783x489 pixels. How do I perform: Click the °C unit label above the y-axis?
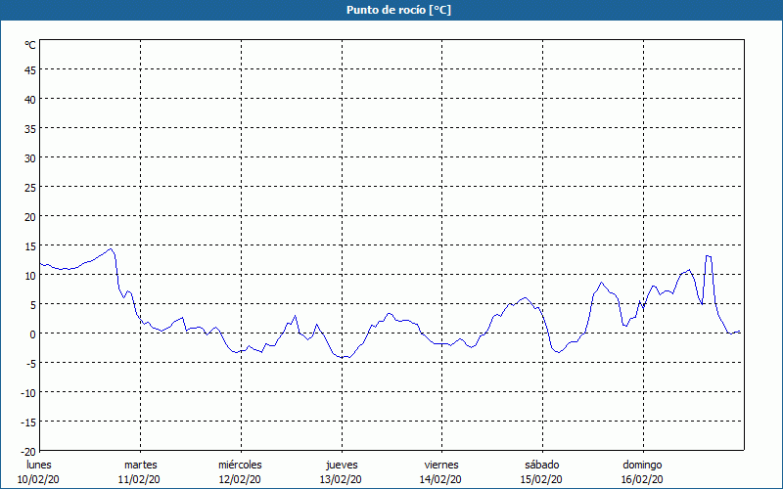[x=30, y=45]
